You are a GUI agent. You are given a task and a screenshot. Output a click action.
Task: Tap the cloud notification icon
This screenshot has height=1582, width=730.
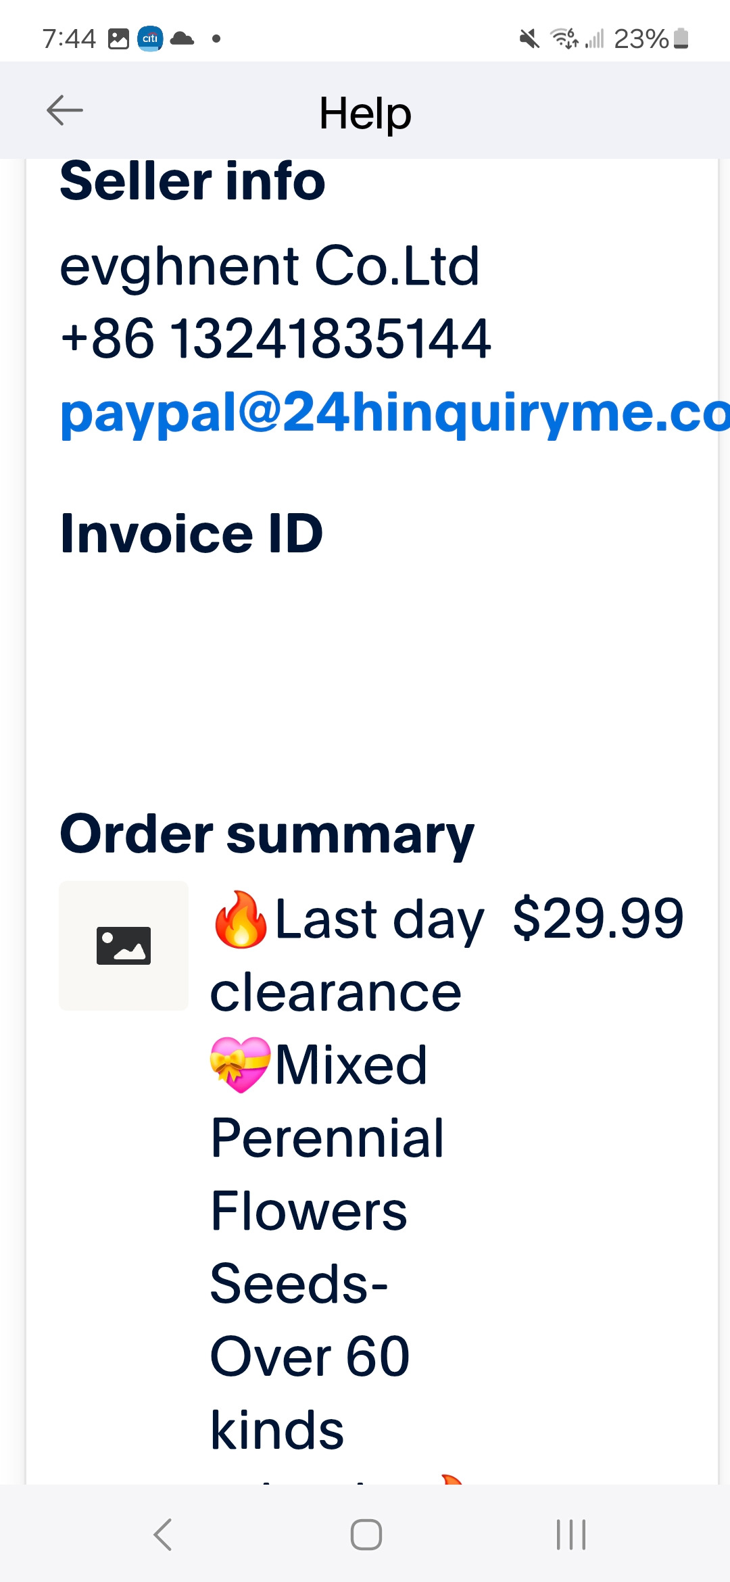(x=182, y=39)
